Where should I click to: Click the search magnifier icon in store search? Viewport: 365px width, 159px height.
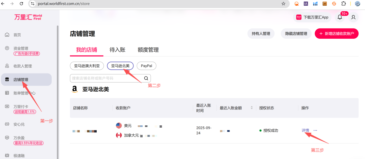click(146, 78)
